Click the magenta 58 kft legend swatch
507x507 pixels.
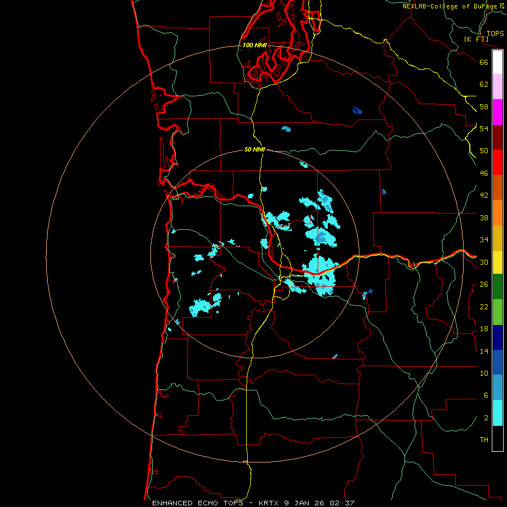point(497,112)
